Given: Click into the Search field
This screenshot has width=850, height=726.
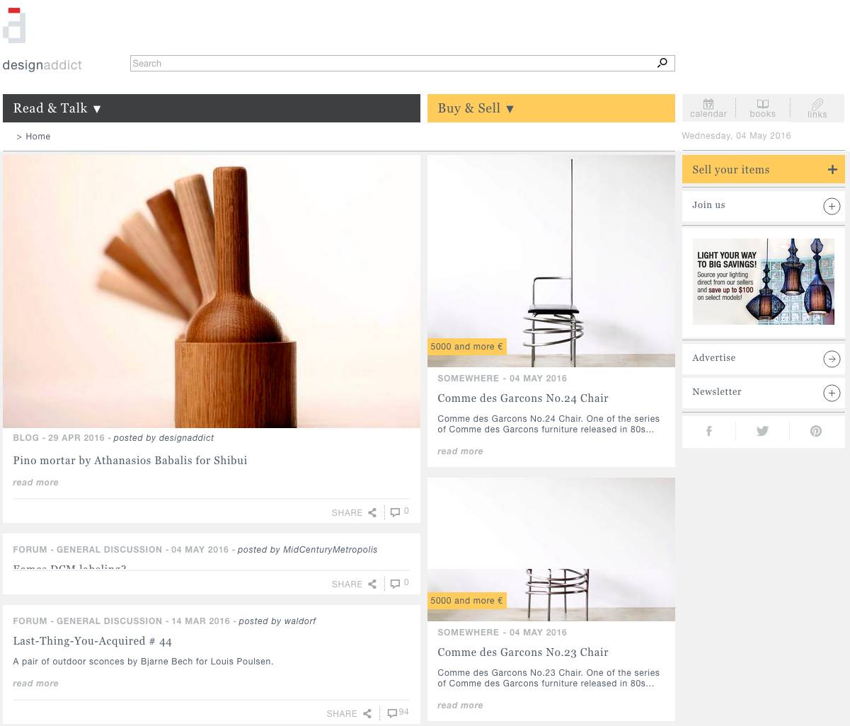Looking at the screenshot, I should (x=389, y=64).
